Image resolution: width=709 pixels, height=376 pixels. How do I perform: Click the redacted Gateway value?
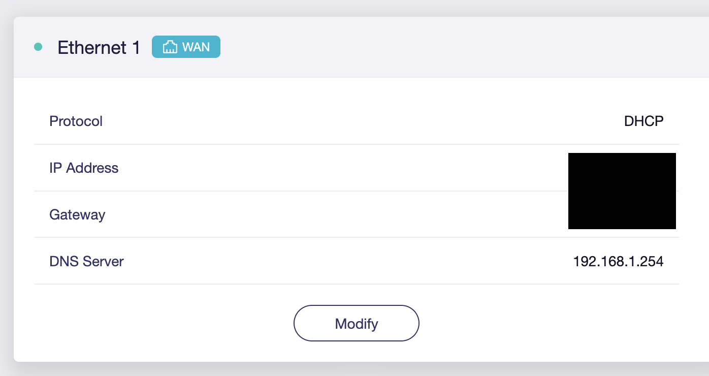[x=622, y=212]
